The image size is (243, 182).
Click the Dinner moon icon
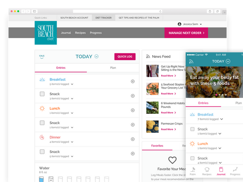pos(42,137)
